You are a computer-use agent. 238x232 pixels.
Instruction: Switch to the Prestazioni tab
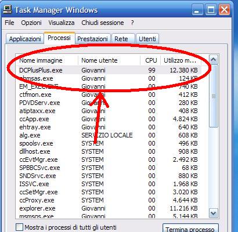[x=92, y=39]
